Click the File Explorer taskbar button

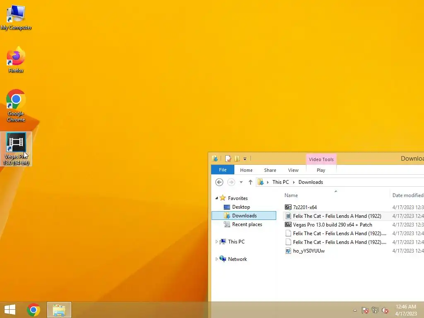pyautogui.click(x=59, y=310)
